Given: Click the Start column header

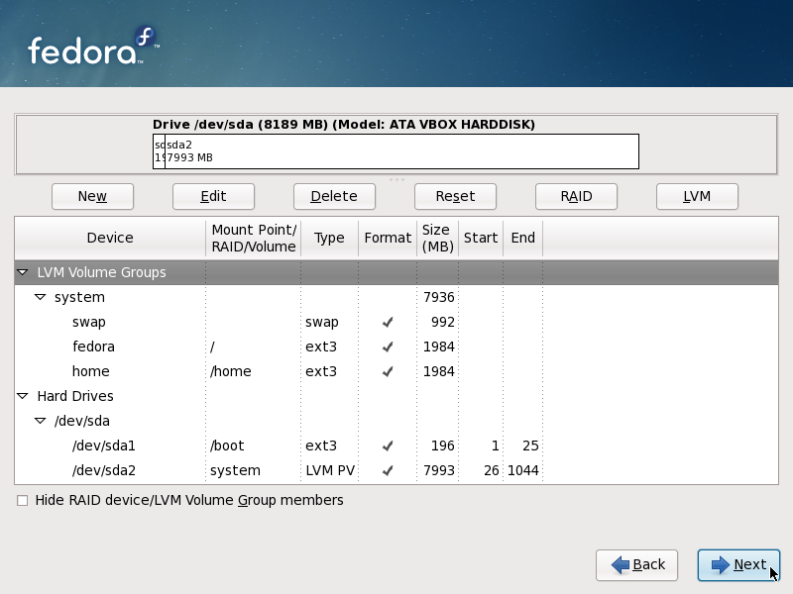Looking at the screenshot, I should [481, 238].
